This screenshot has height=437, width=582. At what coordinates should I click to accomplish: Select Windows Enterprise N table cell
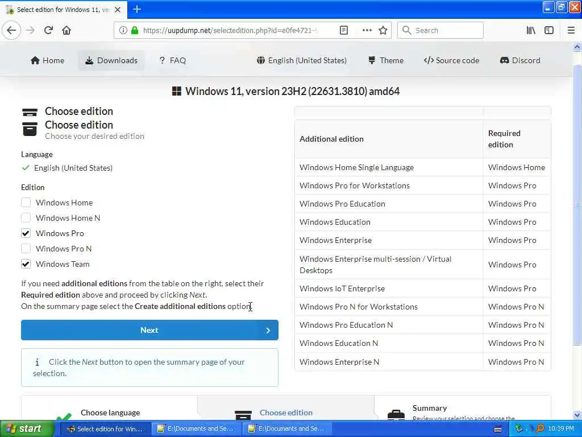click(389, 361)
